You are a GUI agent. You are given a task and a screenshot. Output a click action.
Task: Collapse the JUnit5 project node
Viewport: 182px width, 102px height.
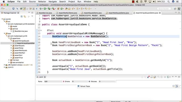point(2,19)
